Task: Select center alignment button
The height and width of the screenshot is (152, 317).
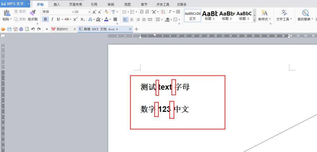Action: 132,20
